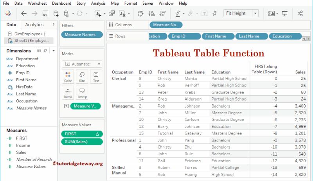313x181 pixels.
Task: Click the First Name rows pill
Action: (x=218, y=36)
